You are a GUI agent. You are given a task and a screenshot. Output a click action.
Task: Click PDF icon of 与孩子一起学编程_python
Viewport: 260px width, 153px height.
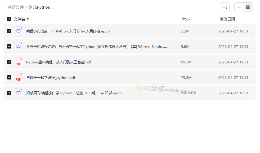pos(18,77)
